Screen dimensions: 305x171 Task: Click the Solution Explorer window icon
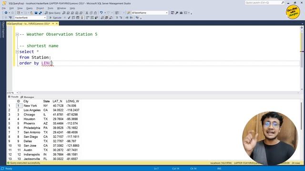(x=173, y=13)
